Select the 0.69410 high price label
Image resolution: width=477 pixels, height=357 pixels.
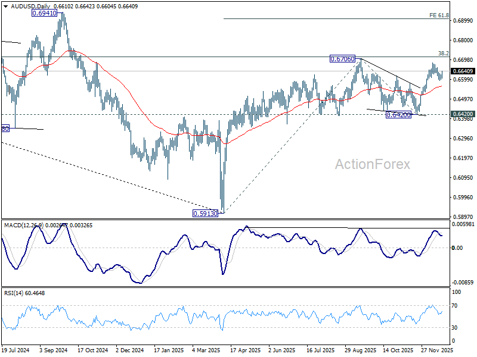(44, 12)
